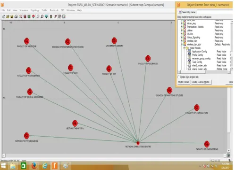Click the red Fail Selected Objects icon
Screen dimensions: 235x170
(x=25, y=16)
